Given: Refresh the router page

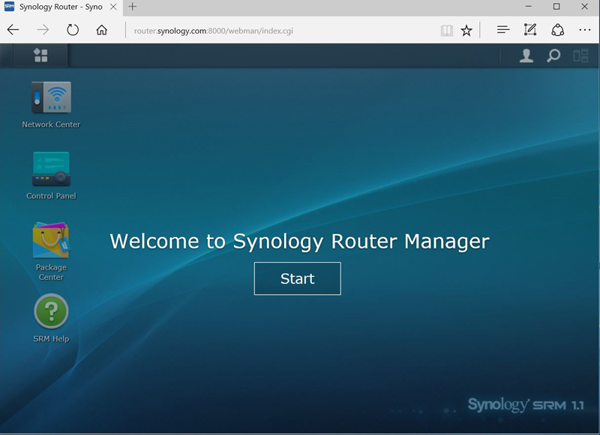Looking at the screenshot, I should pyautogui.click(x=73, y=30).
